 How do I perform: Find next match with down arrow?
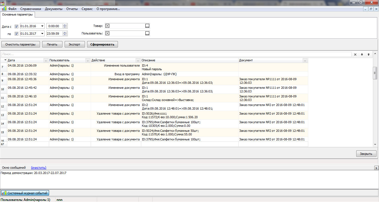(x=362, y=55)
